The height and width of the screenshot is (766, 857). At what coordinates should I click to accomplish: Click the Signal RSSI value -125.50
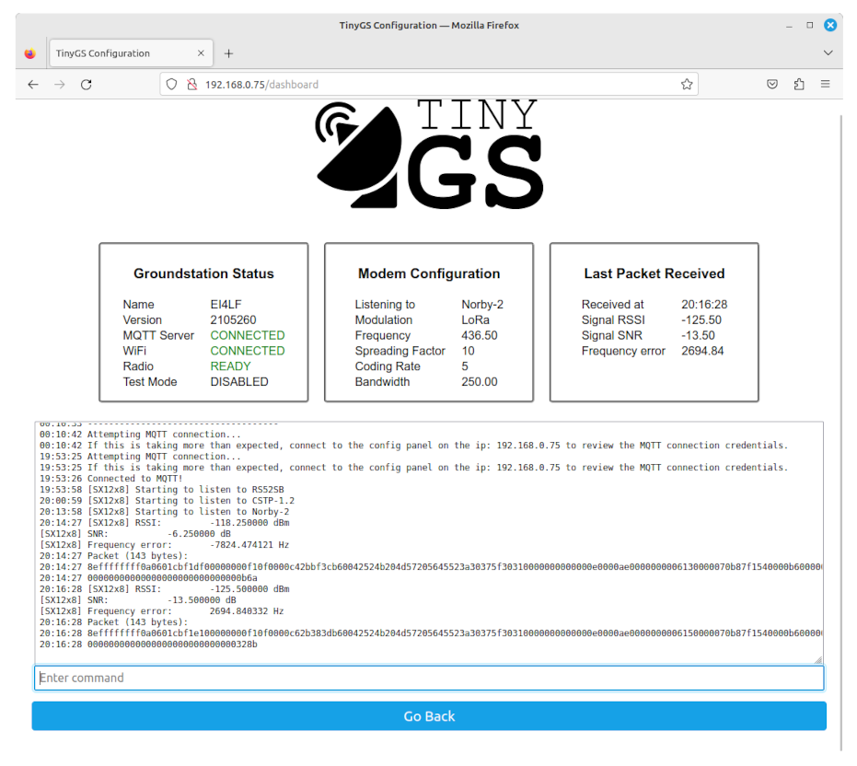click(x=701, y=319)
